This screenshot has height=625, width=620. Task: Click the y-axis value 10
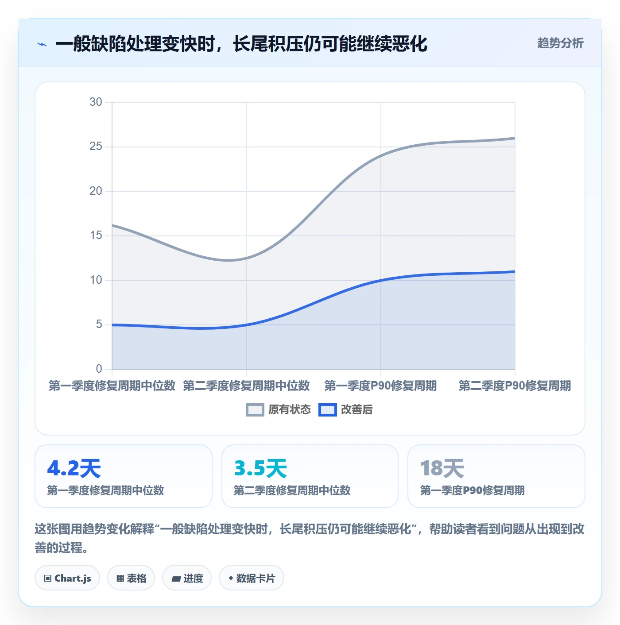[x=96, y=280]
